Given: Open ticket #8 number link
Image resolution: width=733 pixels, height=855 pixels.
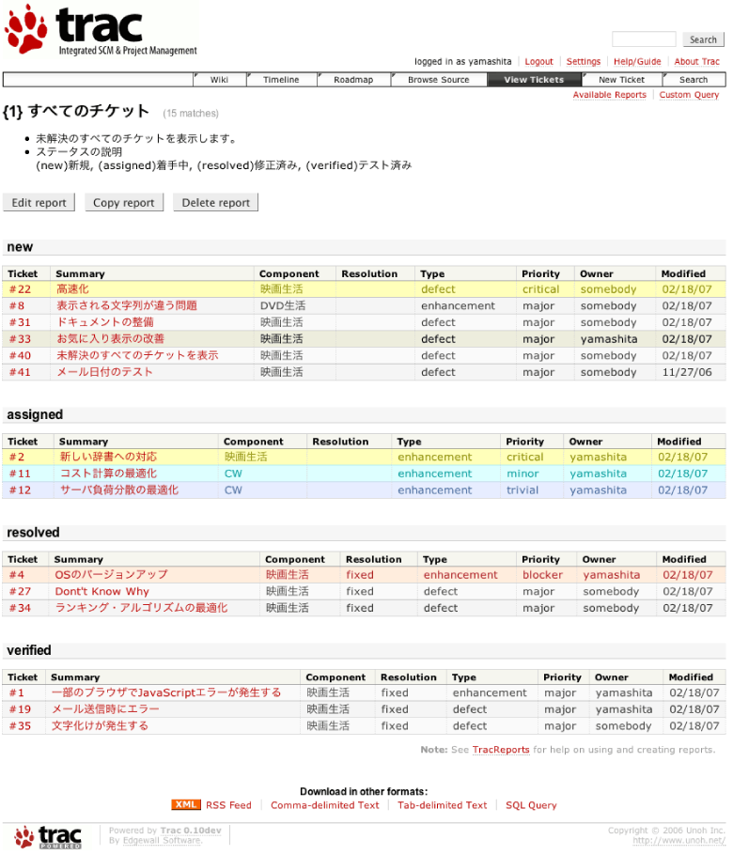Looking at the screenshot, I should tap(17, 306).
